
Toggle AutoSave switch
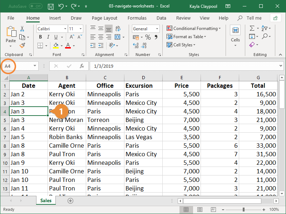(35, 6)
